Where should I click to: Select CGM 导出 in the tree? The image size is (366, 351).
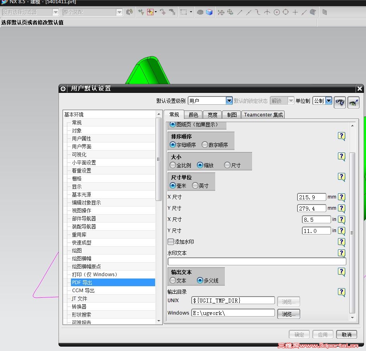(83, 291)
